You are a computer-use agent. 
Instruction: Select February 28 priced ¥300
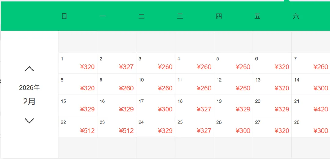311,127
